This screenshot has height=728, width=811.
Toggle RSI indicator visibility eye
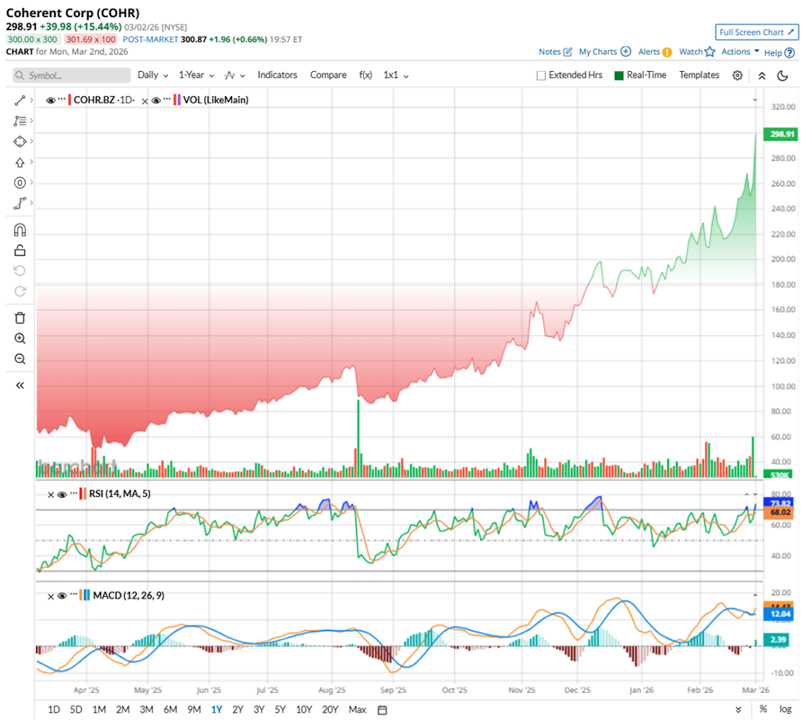point(61,495)
